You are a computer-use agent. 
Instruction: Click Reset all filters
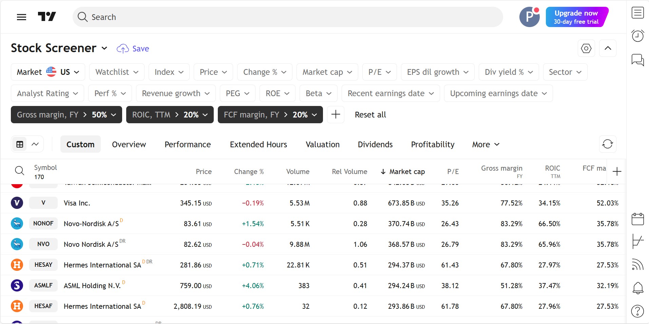coord(370,114)
